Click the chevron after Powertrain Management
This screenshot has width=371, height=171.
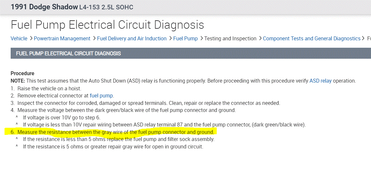(x=94, y=38)
